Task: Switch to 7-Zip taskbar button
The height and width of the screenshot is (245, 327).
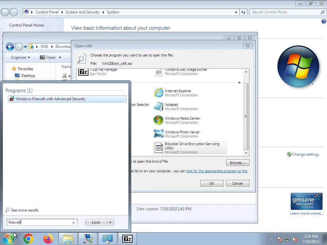Action: tap(127, 239)
